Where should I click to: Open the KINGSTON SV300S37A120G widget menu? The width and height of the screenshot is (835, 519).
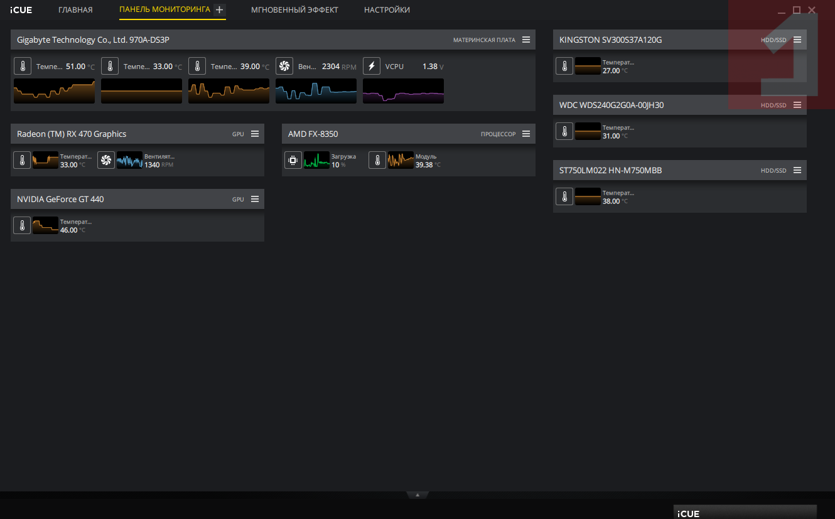[797, 40]
